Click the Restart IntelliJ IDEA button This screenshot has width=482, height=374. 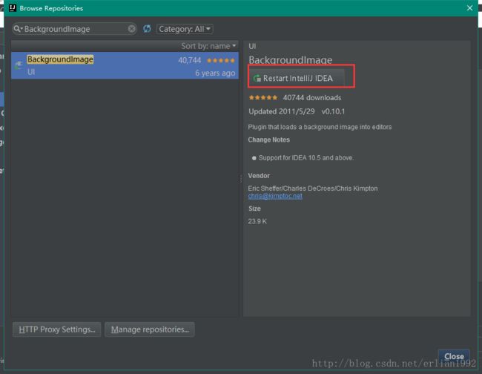297,79
